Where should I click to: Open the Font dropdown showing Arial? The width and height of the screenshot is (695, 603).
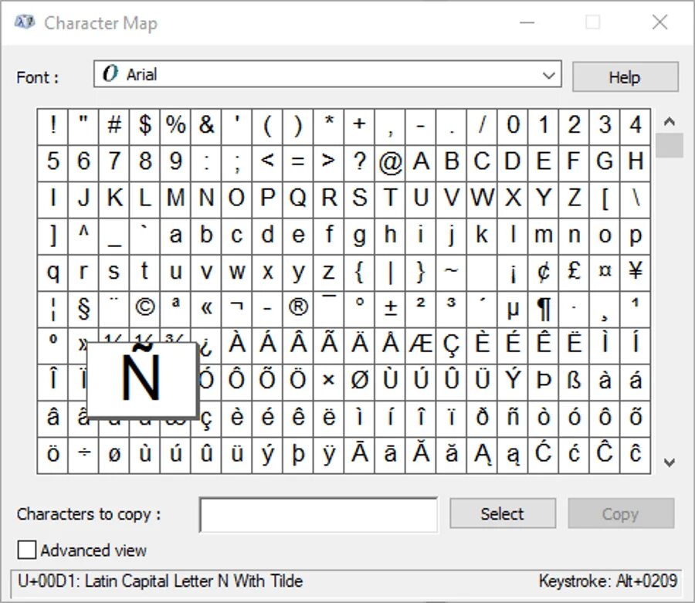(327, 74)
